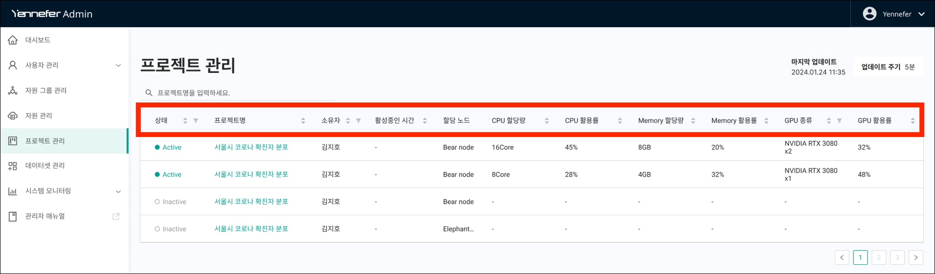The height and width of the screenshot is (274, 935).
Task: Click the filter icon in 상태 column
Action: (x=196, y=121)
